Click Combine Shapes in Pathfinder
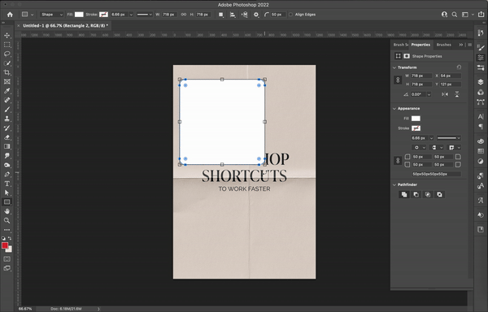488x312 pixels. [x=404, y=194]
